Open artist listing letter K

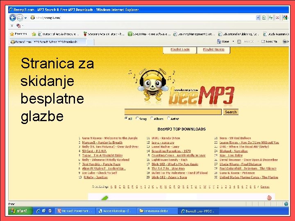153,187
